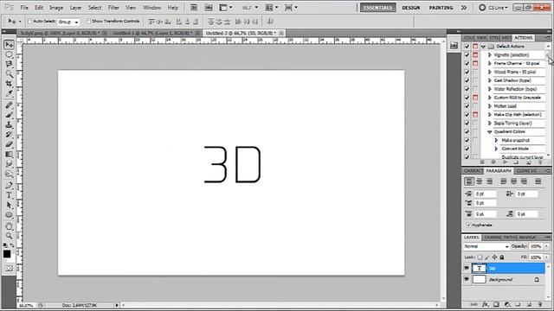This screenshot has width=554, height=311.
Task: Select the Move tool in toolbox
Action: pos(9,44)
